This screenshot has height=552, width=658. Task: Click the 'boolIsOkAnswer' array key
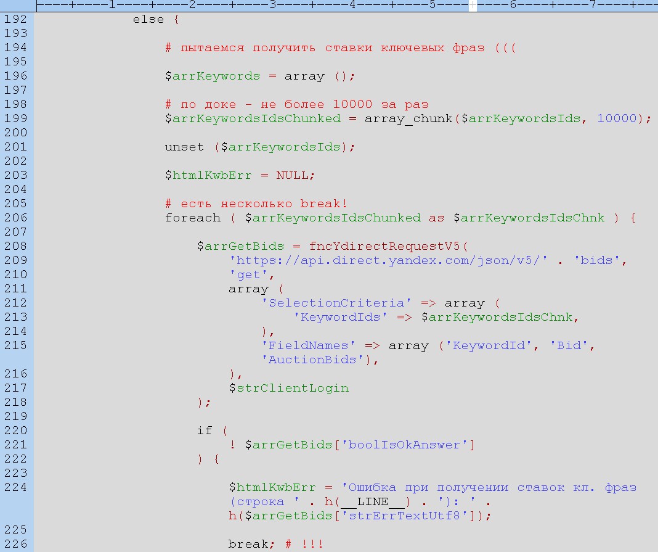click(x=404, y=445)
